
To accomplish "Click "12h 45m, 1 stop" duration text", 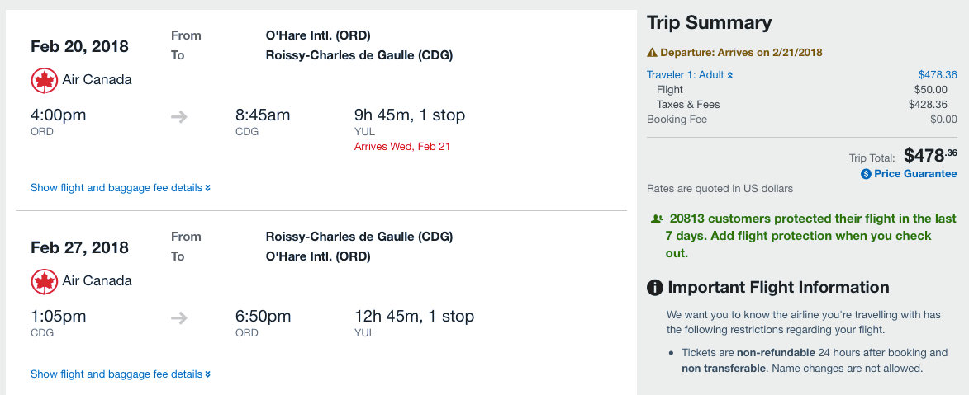I will pyautogui.click(x=414, y=317).
